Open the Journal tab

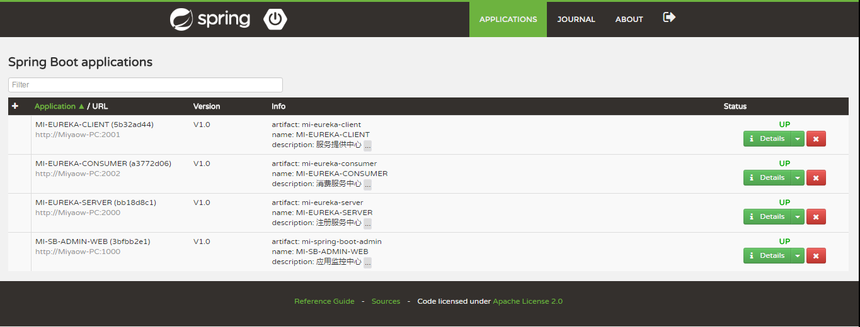coord(576,19)
